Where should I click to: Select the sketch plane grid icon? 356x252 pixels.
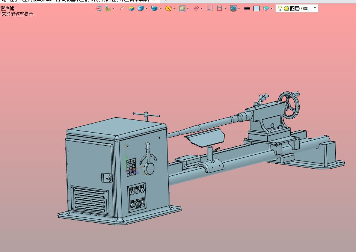pyautogui.click(x=108, y=9)
